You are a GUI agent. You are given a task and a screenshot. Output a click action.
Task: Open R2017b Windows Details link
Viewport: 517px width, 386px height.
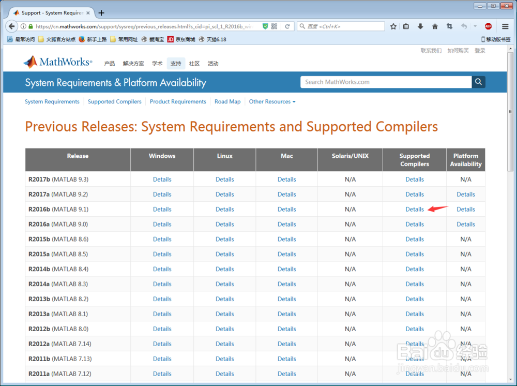click(162, 180)
